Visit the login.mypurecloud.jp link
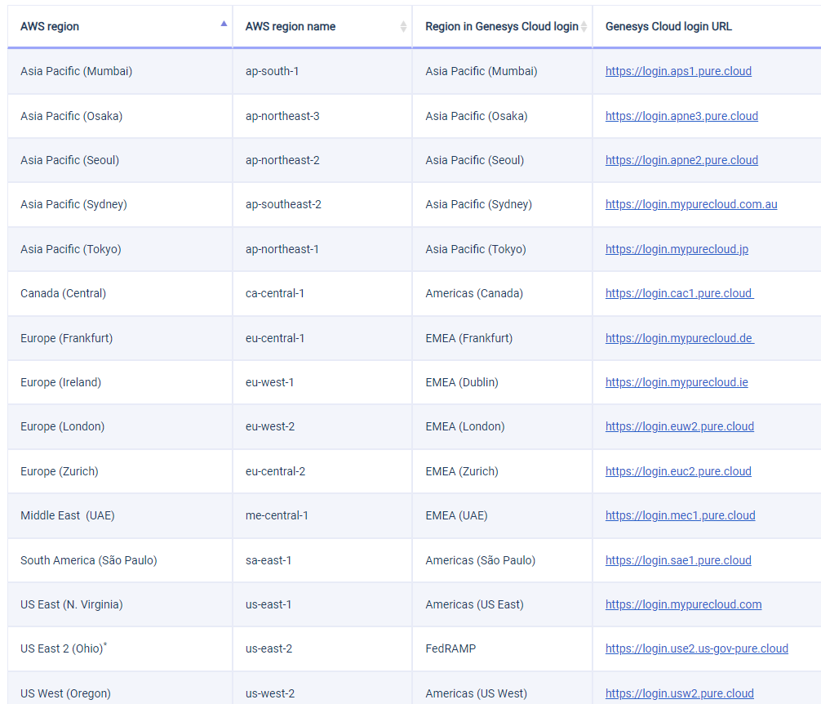The height and width of the screenshot is (704, 821). coord(677,249)
